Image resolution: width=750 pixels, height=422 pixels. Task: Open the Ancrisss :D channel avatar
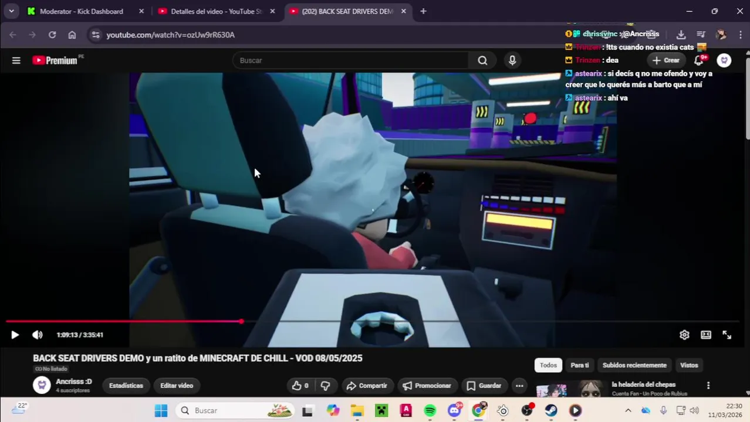42,385
